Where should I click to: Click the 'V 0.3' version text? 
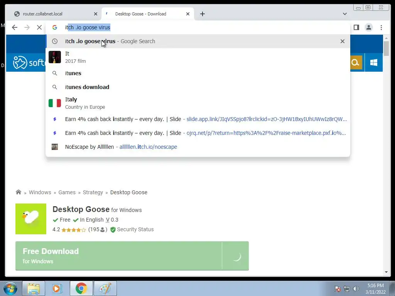click(112, 220)
